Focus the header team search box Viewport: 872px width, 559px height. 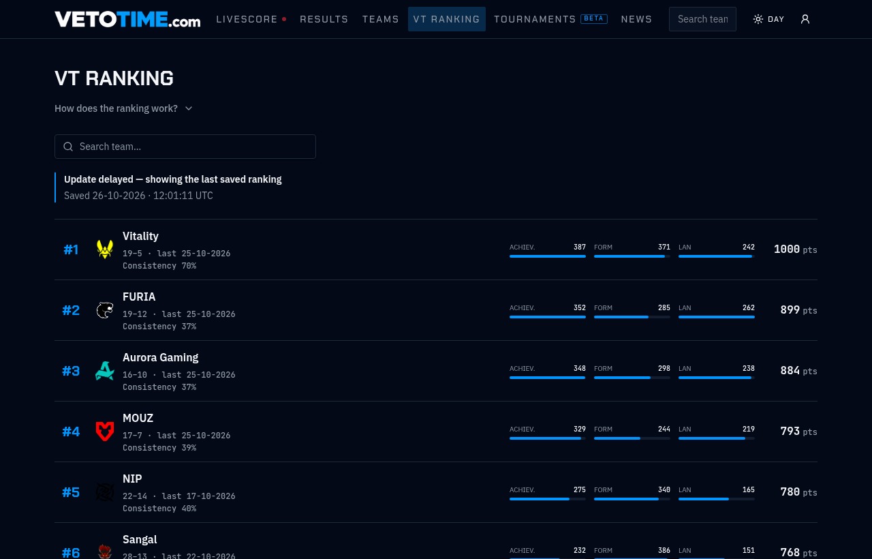(702, 19)
